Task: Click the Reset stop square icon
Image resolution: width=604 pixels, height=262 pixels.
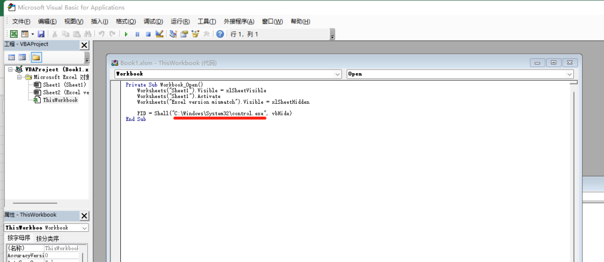Action: pos(148,34)
